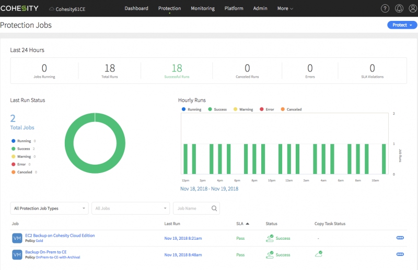
Task: Click the 0 Jobs Running stat
Action: (x=44, y=71)
